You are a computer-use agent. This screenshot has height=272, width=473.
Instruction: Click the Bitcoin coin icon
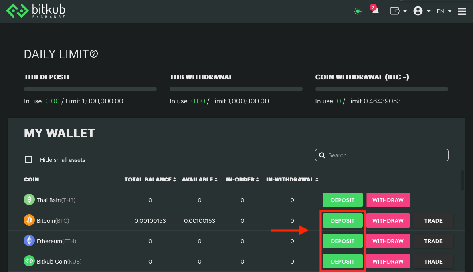click(x=29, y=220)
